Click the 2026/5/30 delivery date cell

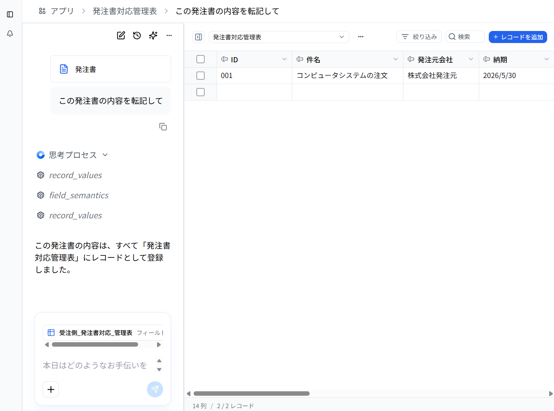[x=517, y=76]
